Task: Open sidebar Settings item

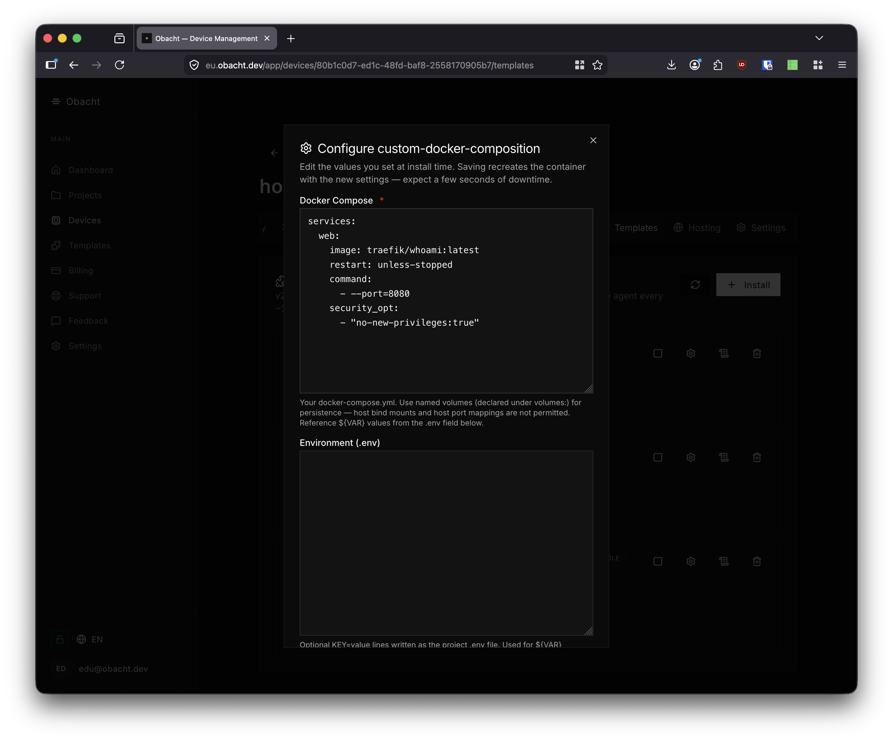Action: click(77, 346)
